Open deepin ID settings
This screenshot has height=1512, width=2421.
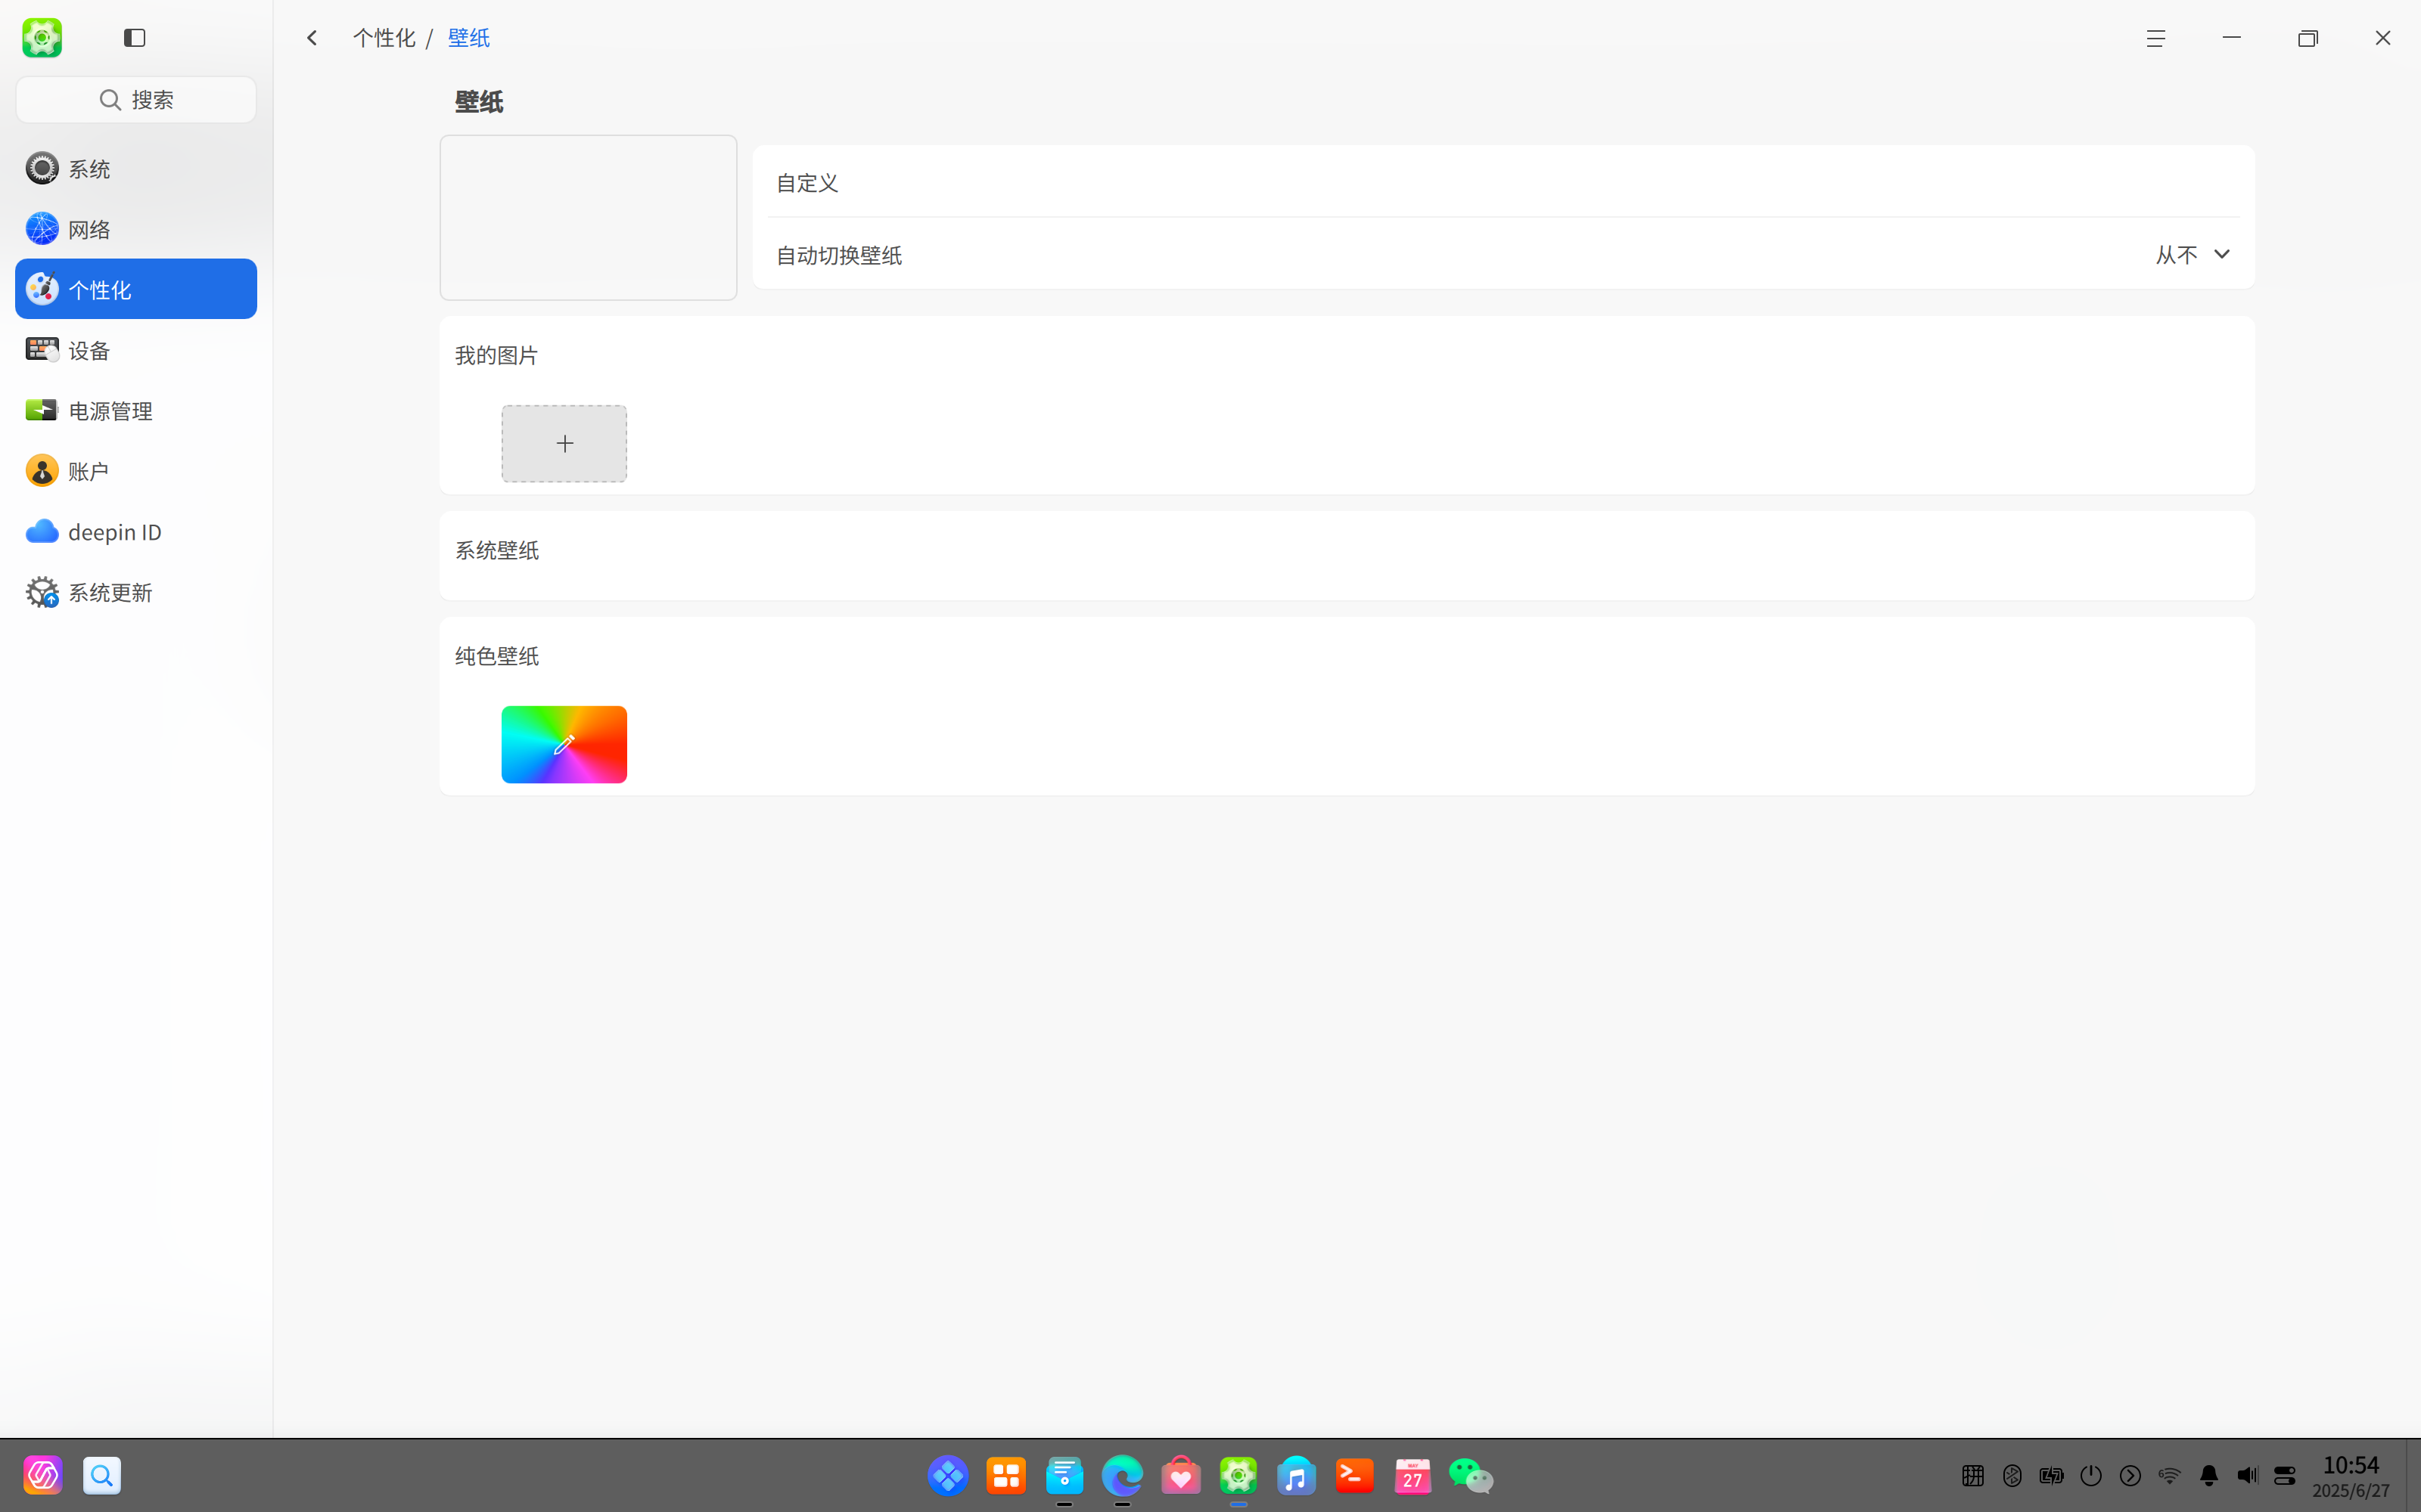[x=136, y=531]
